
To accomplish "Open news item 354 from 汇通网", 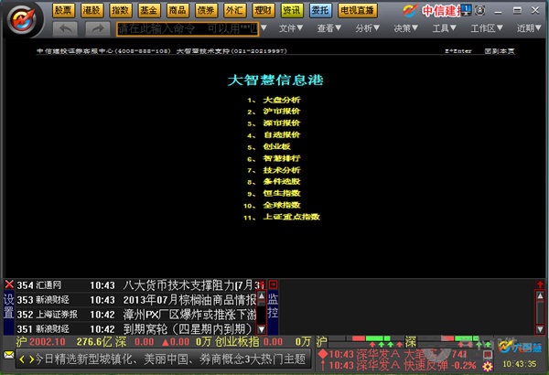I will coord(136,285).
